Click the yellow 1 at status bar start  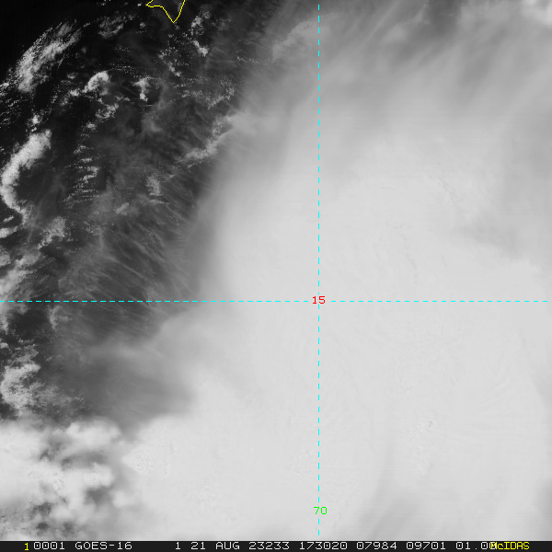point(26,546)
